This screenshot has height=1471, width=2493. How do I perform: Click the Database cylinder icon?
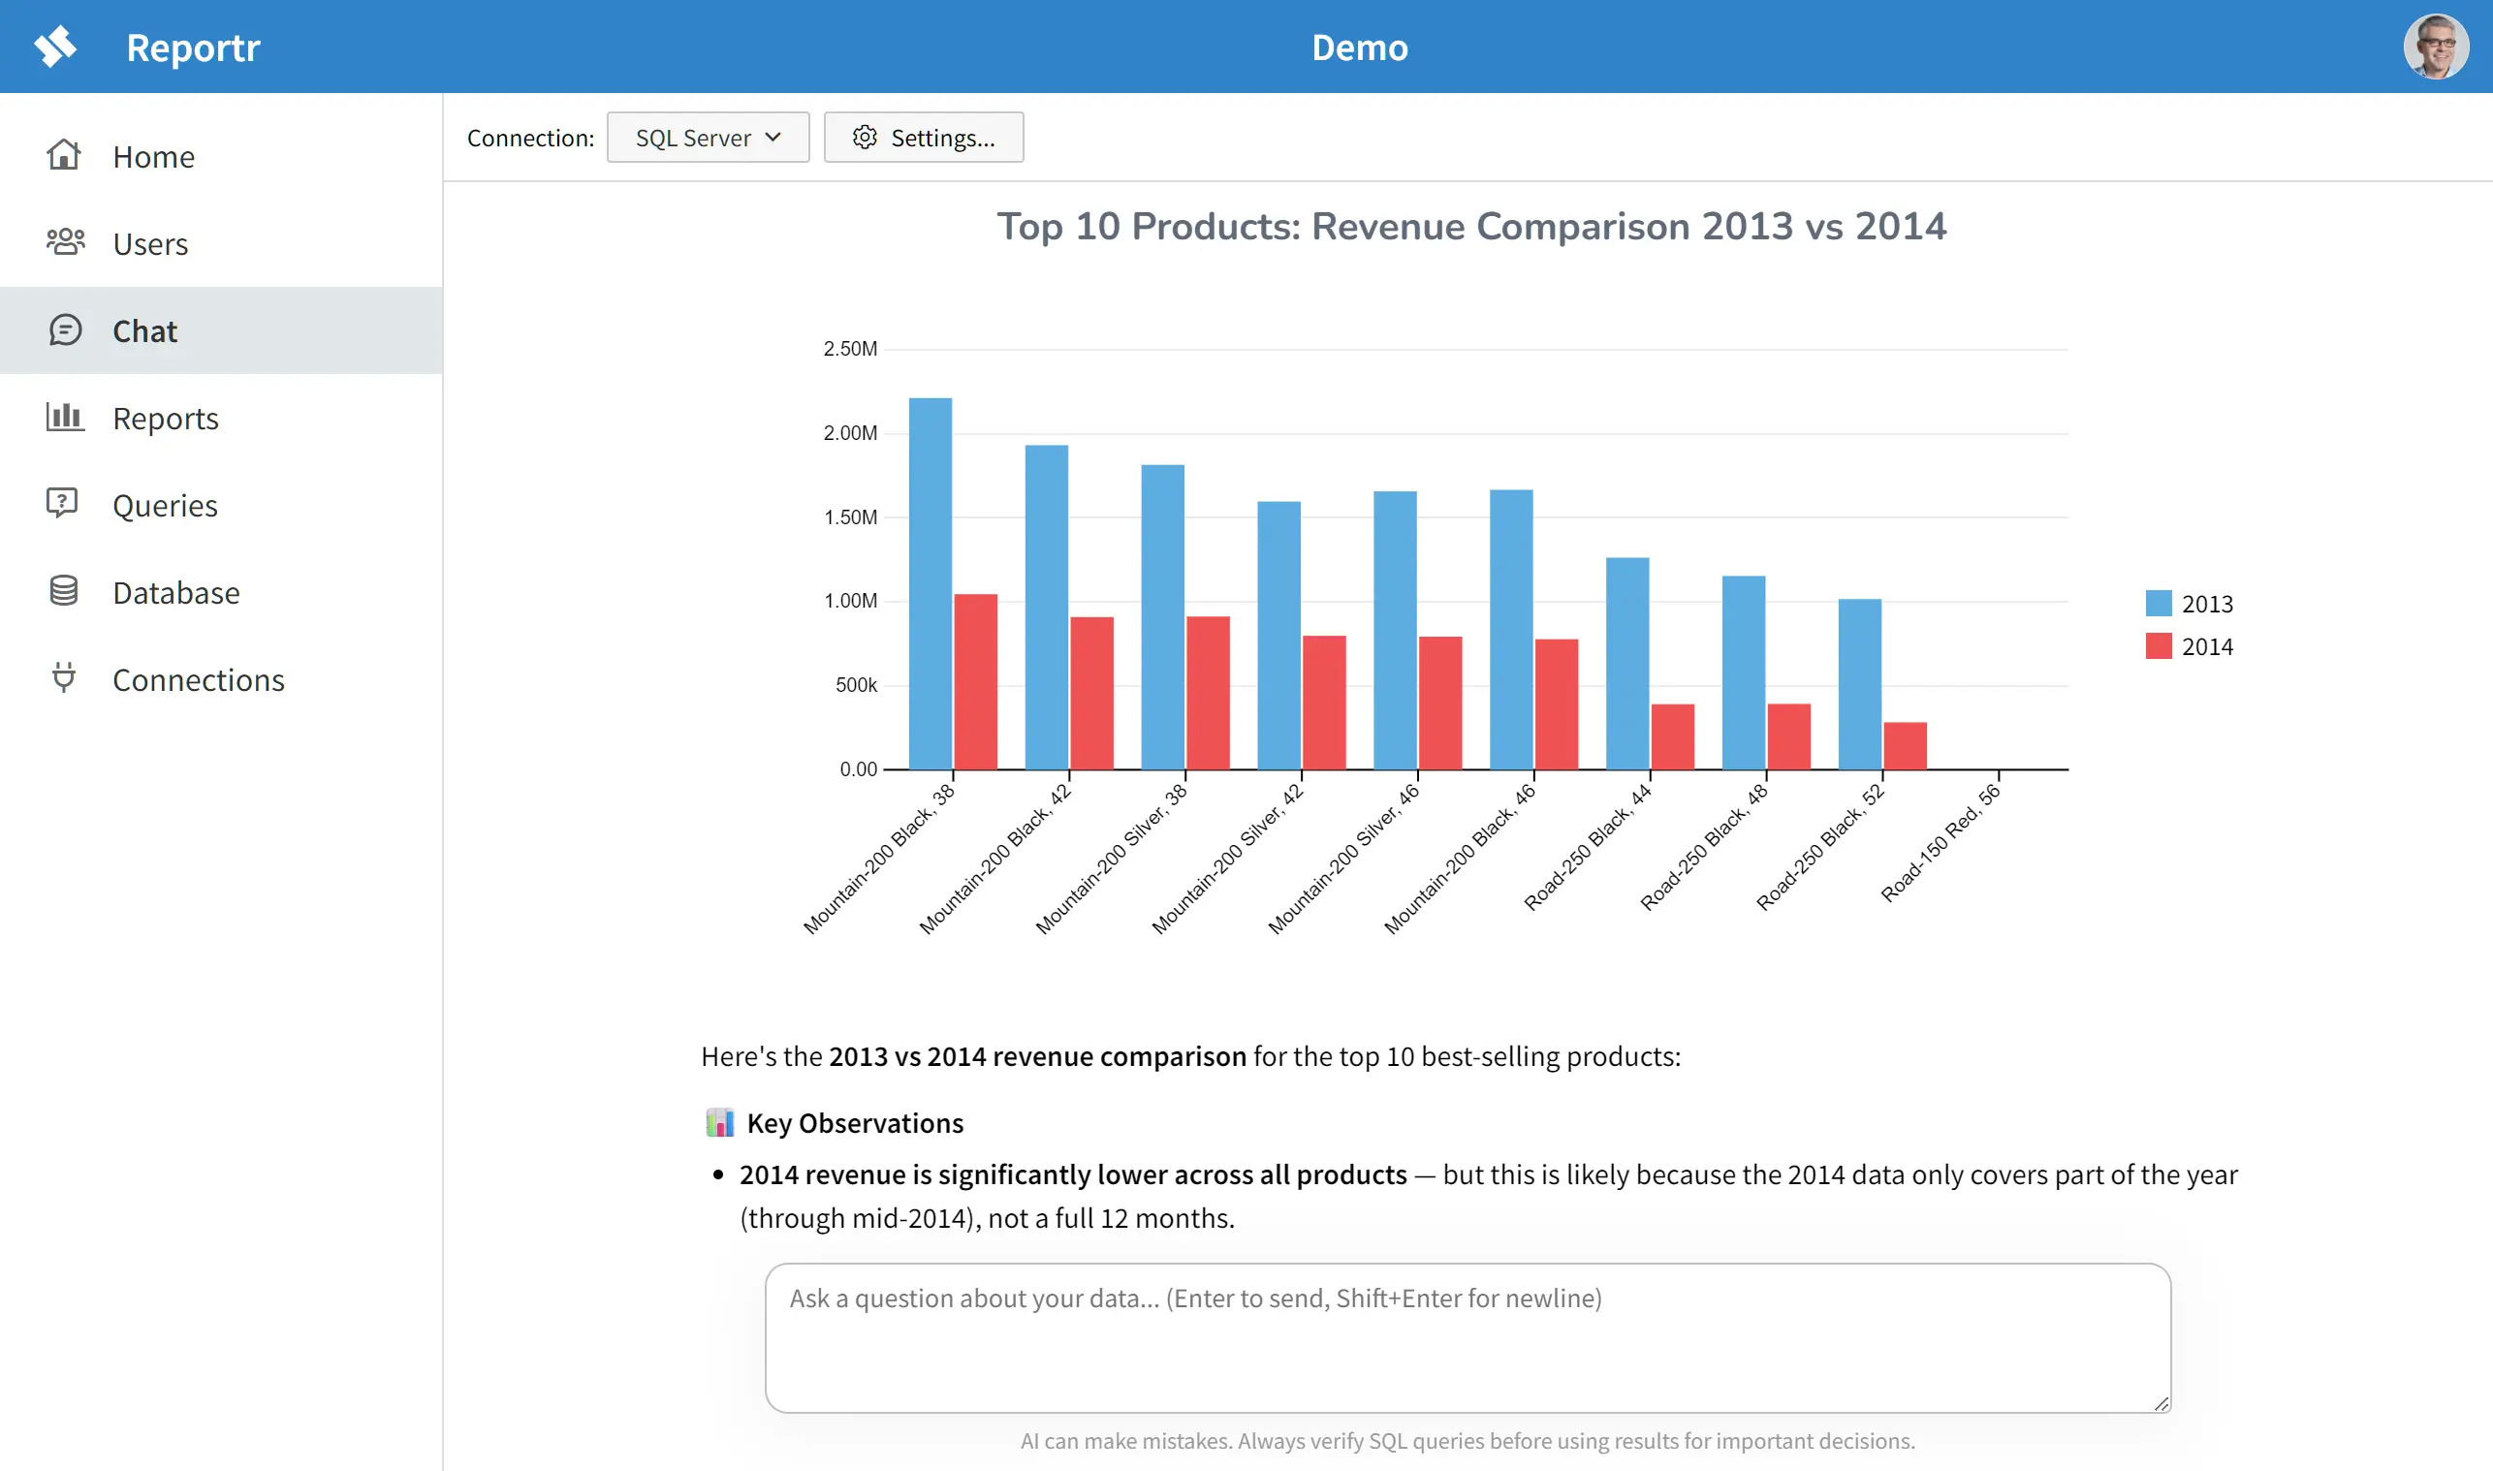(x=63, y=591)
